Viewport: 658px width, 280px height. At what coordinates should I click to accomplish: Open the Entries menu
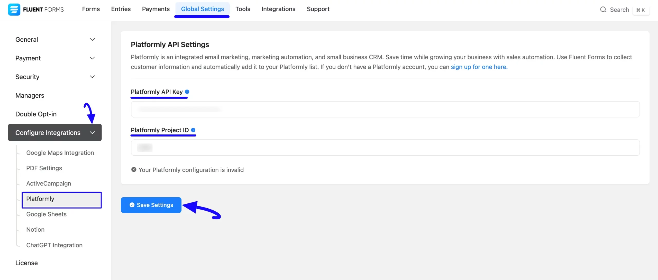[x=121, y=9]
